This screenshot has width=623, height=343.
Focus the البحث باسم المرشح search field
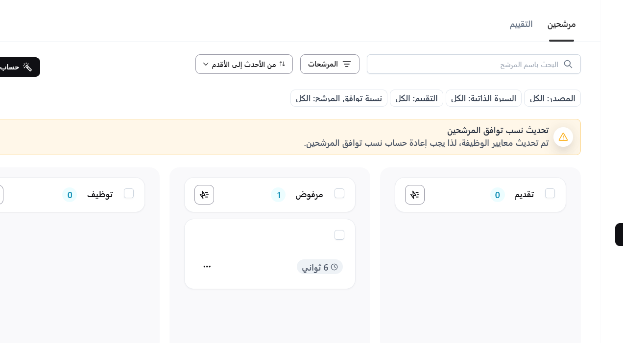465,64
